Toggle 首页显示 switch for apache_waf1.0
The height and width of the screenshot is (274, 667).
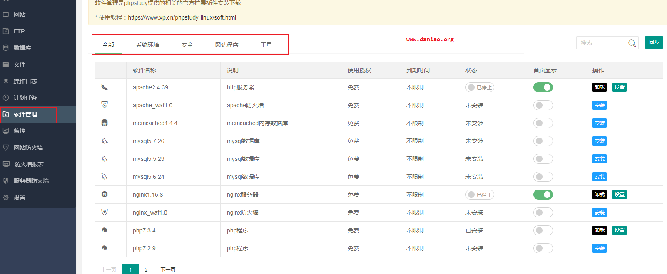pos(543,105)
